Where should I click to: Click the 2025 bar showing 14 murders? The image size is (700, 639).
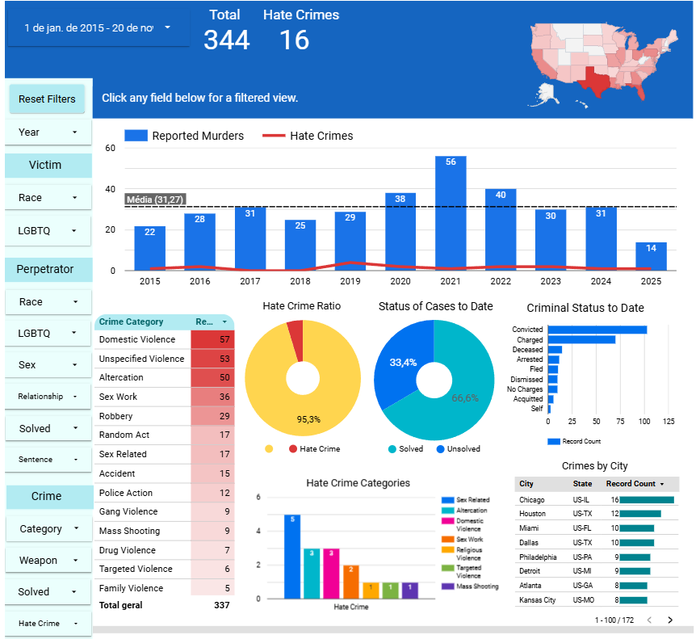pyautogui.click(x=651, y=256)
